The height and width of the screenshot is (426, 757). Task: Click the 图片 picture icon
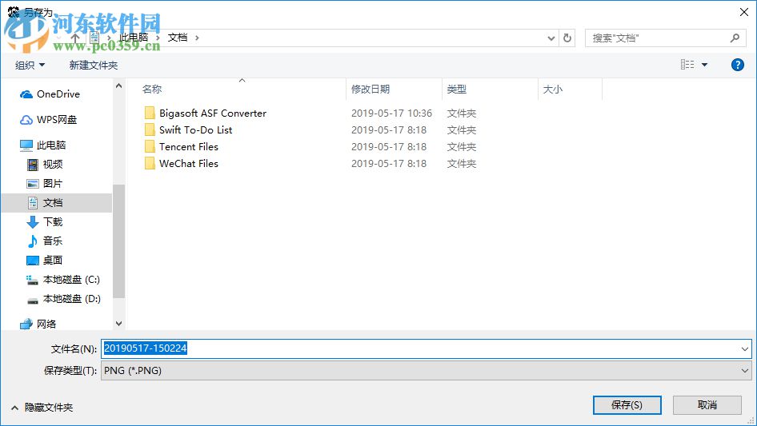(32, 184)
